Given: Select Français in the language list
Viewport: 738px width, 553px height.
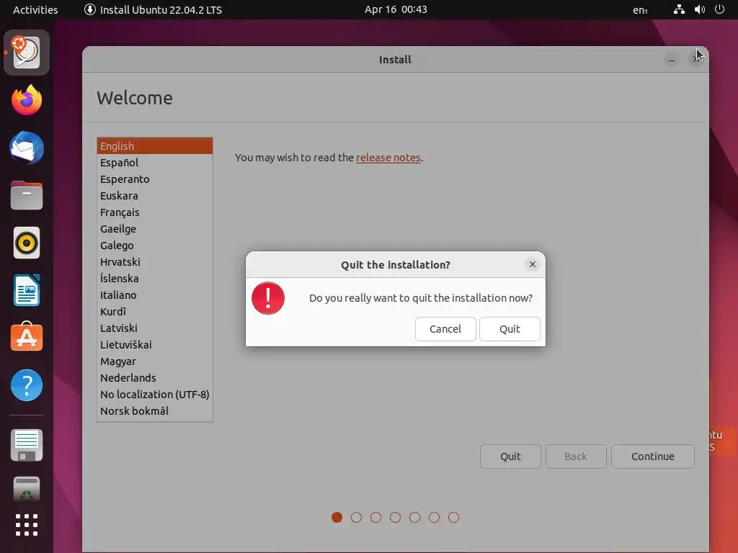Looking at the screenshot, I should 155,212.
